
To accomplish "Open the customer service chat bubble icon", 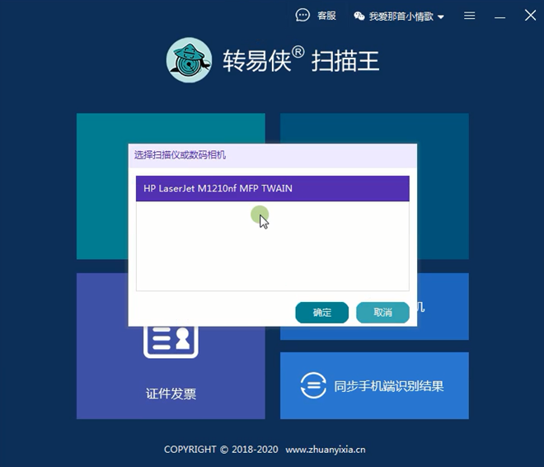I will 302,16.
